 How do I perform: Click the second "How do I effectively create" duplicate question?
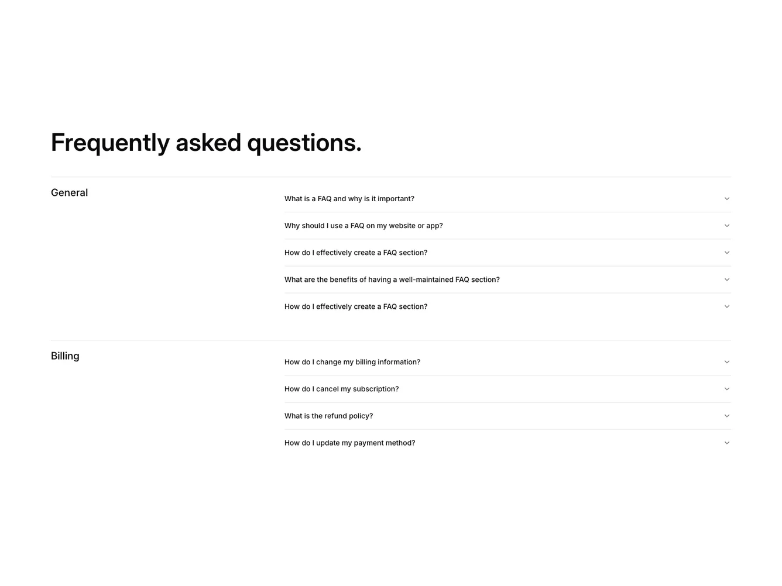pos(356,306)
